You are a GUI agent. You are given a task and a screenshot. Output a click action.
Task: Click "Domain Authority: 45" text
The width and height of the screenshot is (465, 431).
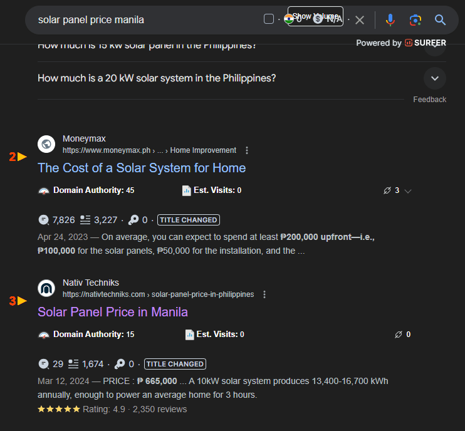click(x=94, y=190)
